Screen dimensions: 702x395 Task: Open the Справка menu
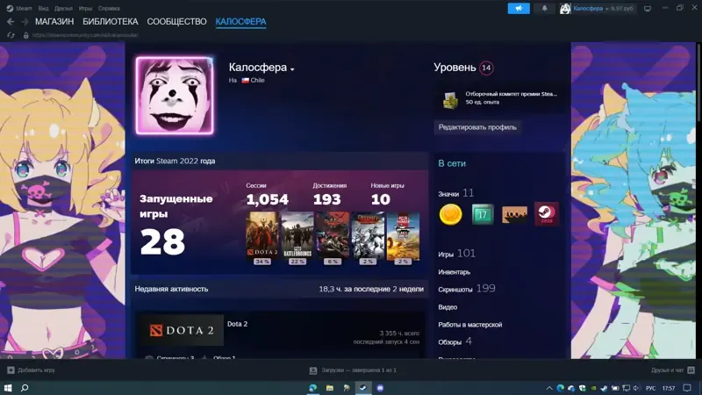[109, 8]
